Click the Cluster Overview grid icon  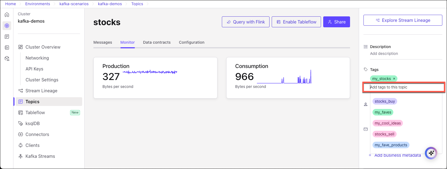(21, 47)
